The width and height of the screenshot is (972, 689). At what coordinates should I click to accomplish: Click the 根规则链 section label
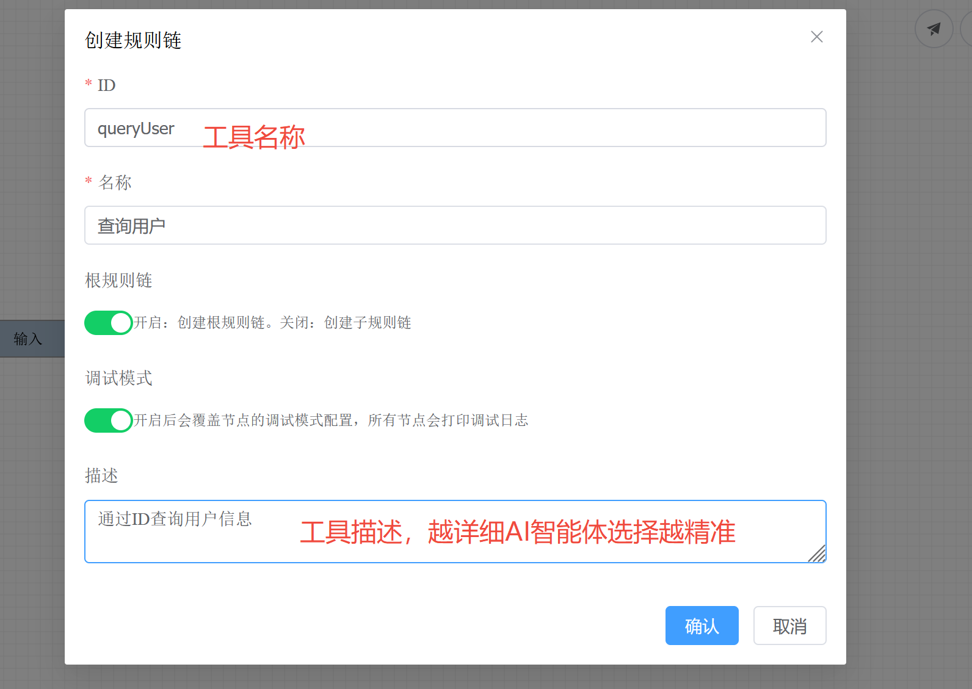[118, 281]
